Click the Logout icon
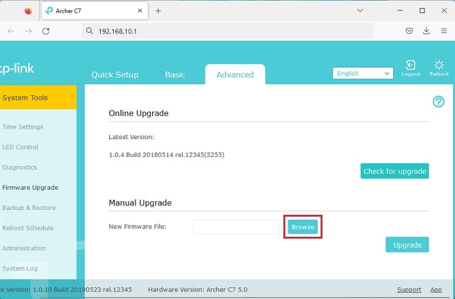Viewport: 455px width, 299px height. (x=410, y=68)
